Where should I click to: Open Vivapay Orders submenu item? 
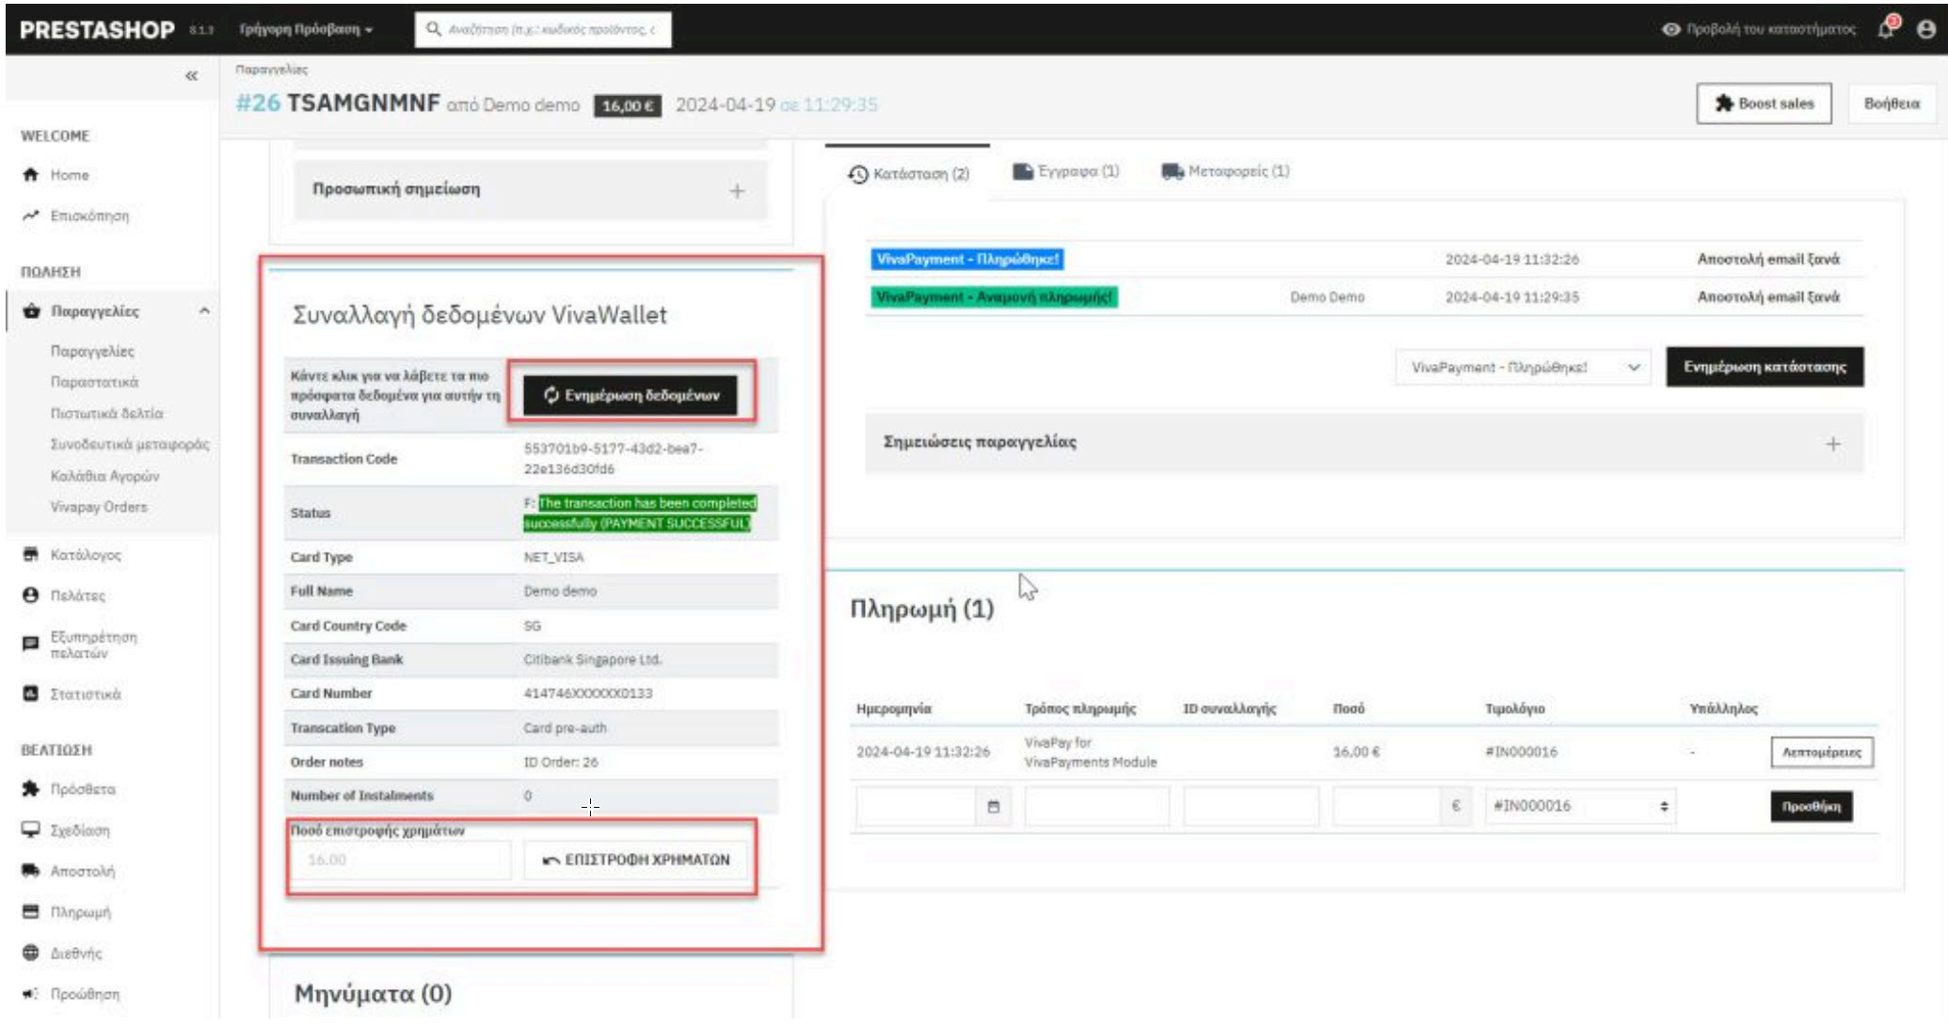tap(99, 507)
